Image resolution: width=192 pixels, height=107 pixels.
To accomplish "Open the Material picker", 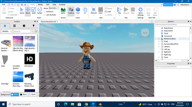I will tap(93, 11).
